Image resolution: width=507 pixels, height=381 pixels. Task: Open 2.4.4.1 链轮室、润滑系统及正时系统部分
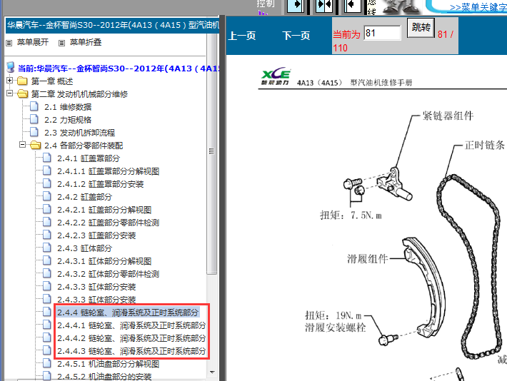coord(131,325)
